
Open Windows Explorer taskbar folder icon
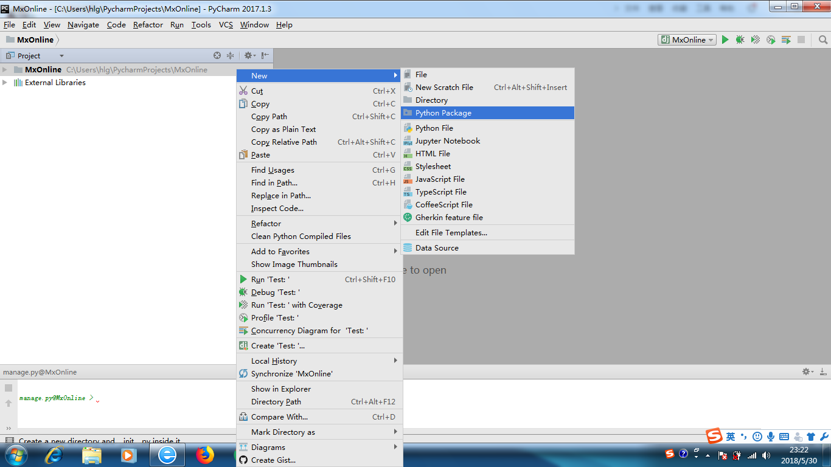(x=92, y=454)
